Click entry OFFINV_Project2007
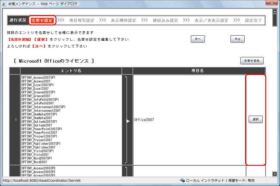Viewport: 280px width, 186px height. (x=37, y=140)
